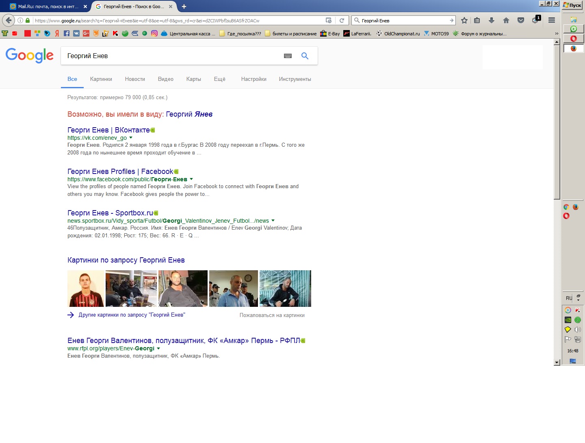Open the Yandex bookmark icon

[x=57, y=33]
